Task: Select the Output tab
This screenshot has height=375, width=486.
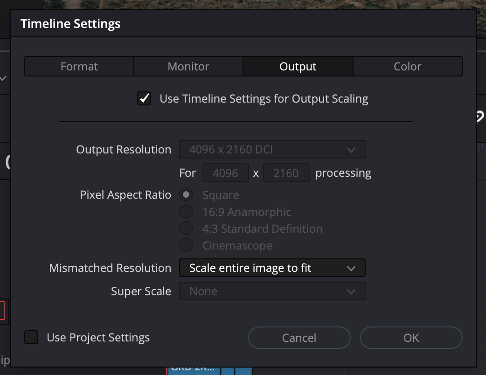Action: (x=298, y=67)
